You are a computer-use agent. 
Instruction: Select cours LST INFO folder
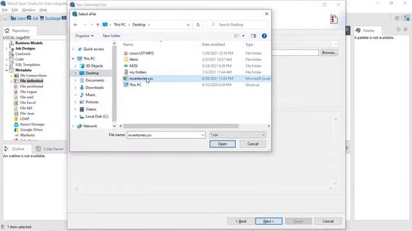pos(142,53)
